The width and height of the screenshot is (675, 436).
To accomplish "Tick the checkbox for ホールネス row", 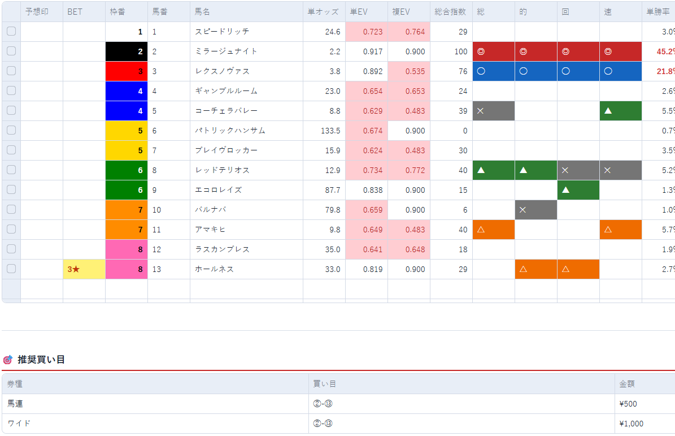I will [x=11, y=269].
